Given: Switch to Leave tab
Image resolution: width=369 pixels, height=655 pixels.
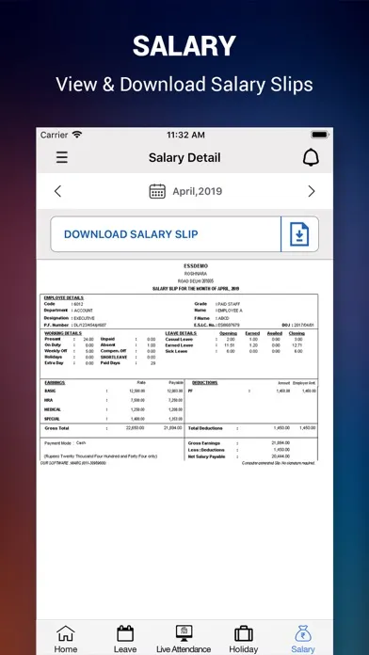Looking at the screenshot, I should coord(125,639).
